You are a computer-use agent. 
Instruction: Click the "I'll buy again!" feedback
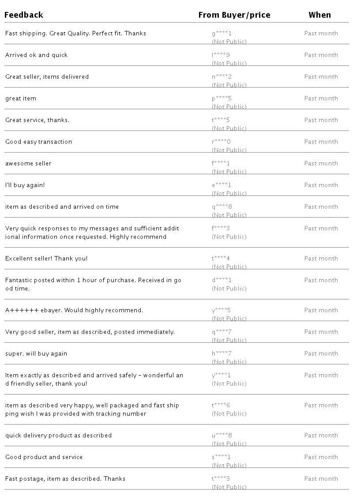point(25,185)
